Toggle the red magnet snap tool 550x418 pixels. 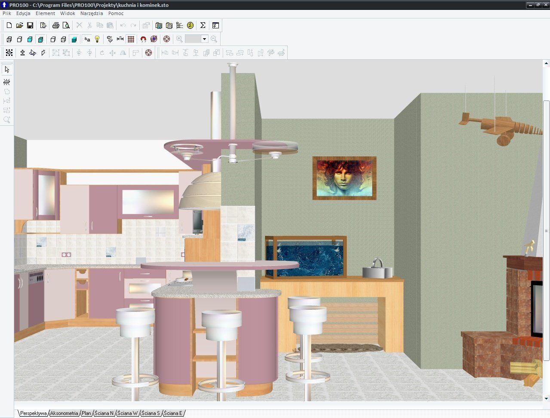tap(143, 39)
